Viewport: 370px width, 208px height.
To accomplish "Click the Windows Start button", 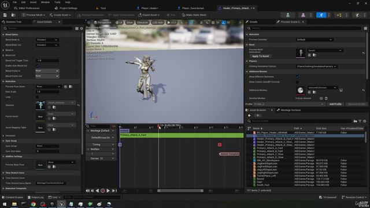I will [x=5, y=204].
